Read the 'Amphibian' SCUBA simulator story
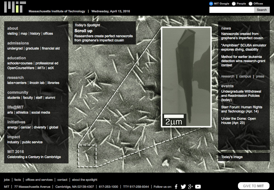This screenshot has height=190, width=274. (244, 47)
